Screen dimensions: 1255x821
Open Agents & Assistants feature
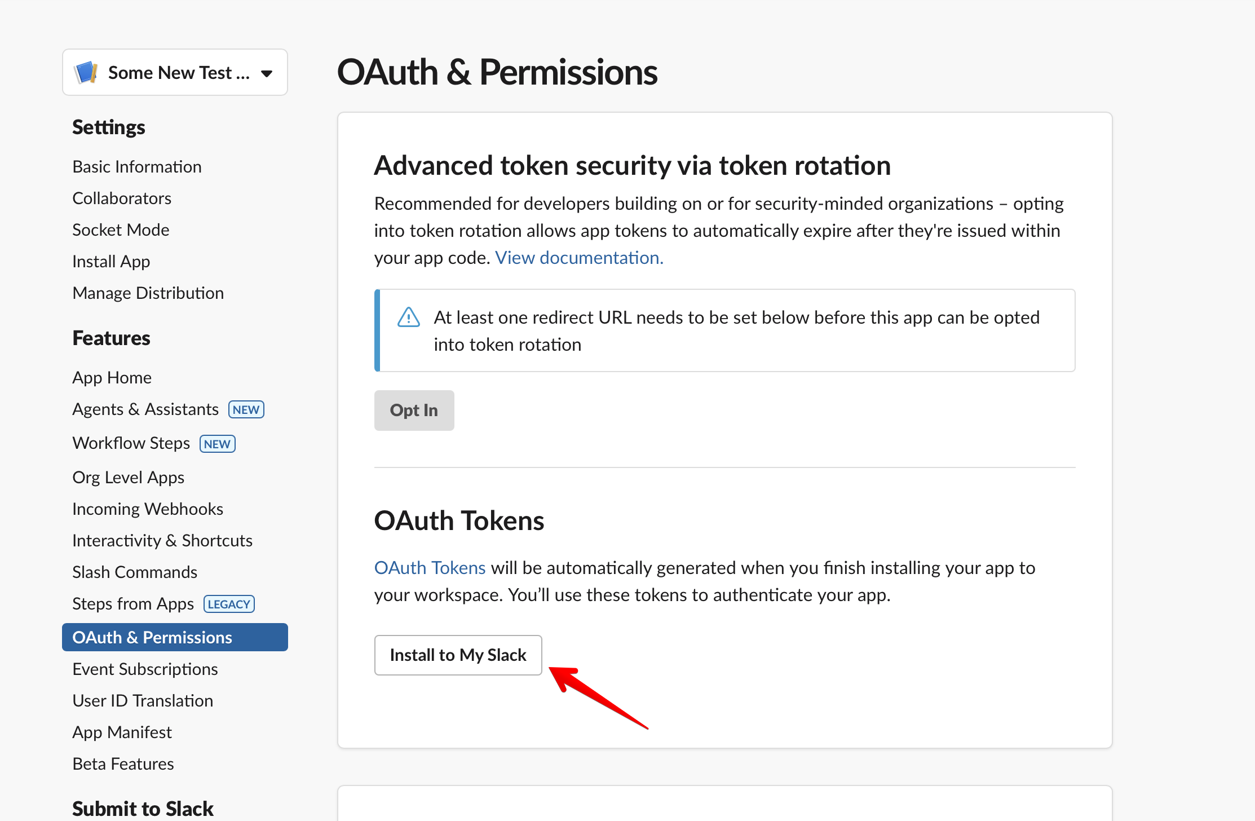pyautogui.click(x=145, y=409)
